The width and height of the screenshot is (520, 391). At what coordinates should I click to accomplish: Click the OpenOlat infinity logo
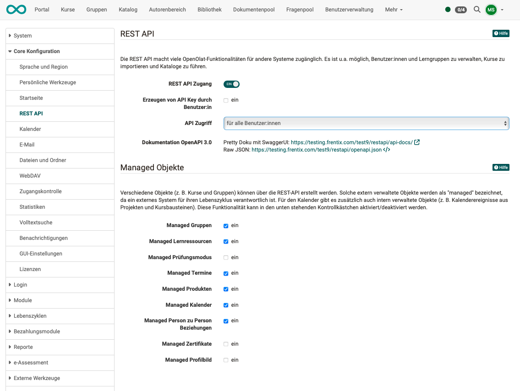click(x=16, y=9)
